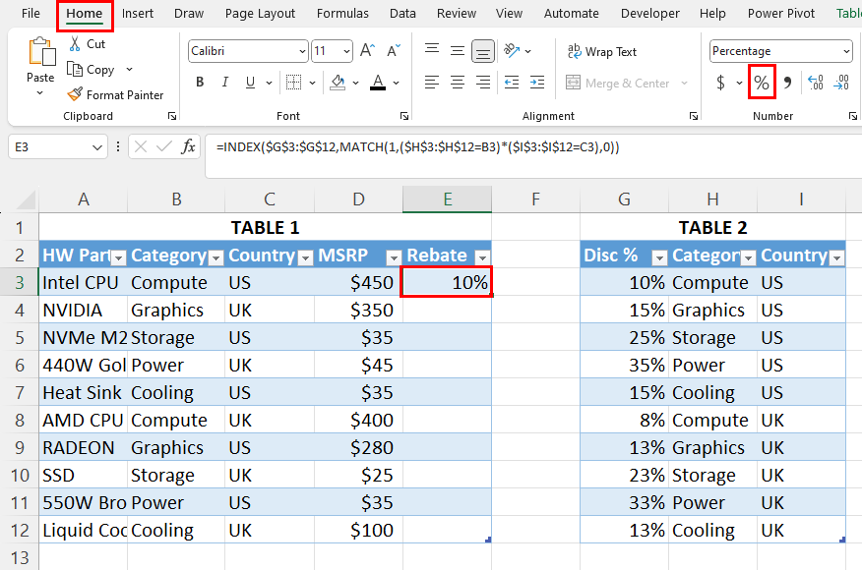Select cell containing 'Intel CPU'
The width and height of the screenshot is (862, 570).
(x=83, y=282)
